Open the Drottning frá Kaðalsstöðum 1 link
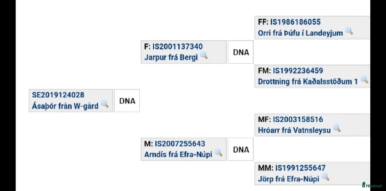The width and height of the screenshot is (386, 191). [308, 82]
